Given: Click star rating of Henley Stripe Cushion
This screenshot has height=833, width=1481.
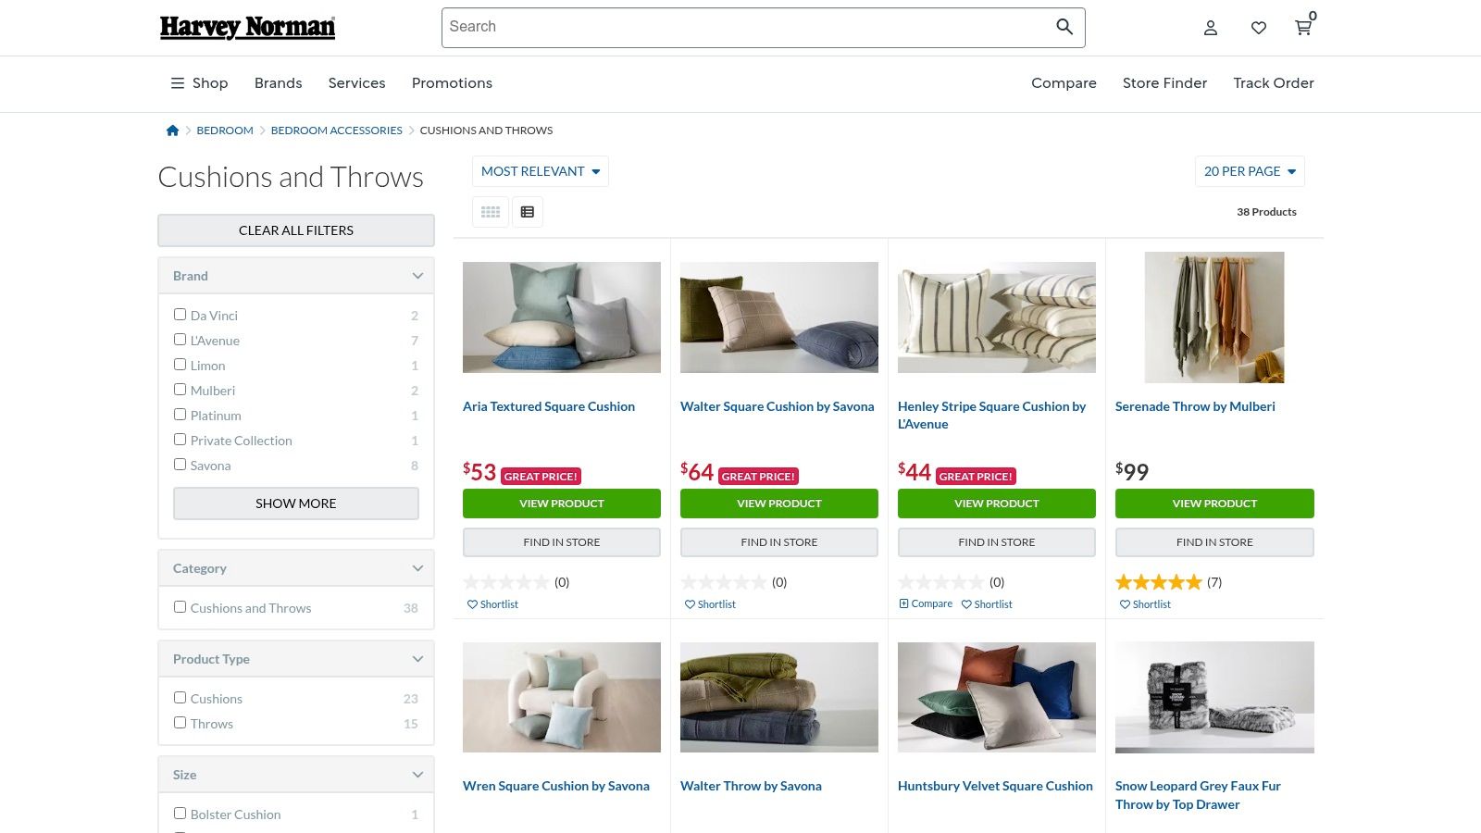Looking at the screenshot, I should point(940,582).
